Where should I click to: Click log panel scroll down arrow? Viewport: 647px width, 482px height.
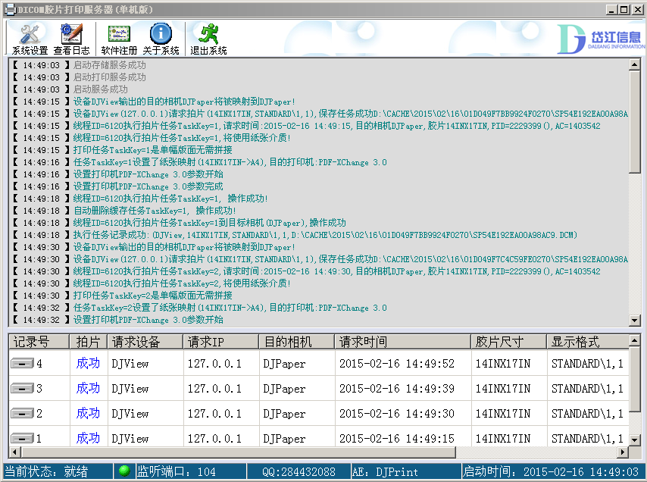point(635,321)
